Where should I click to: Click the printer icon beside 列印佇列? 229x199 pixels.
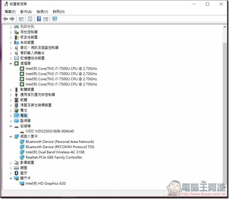[16, 27]
